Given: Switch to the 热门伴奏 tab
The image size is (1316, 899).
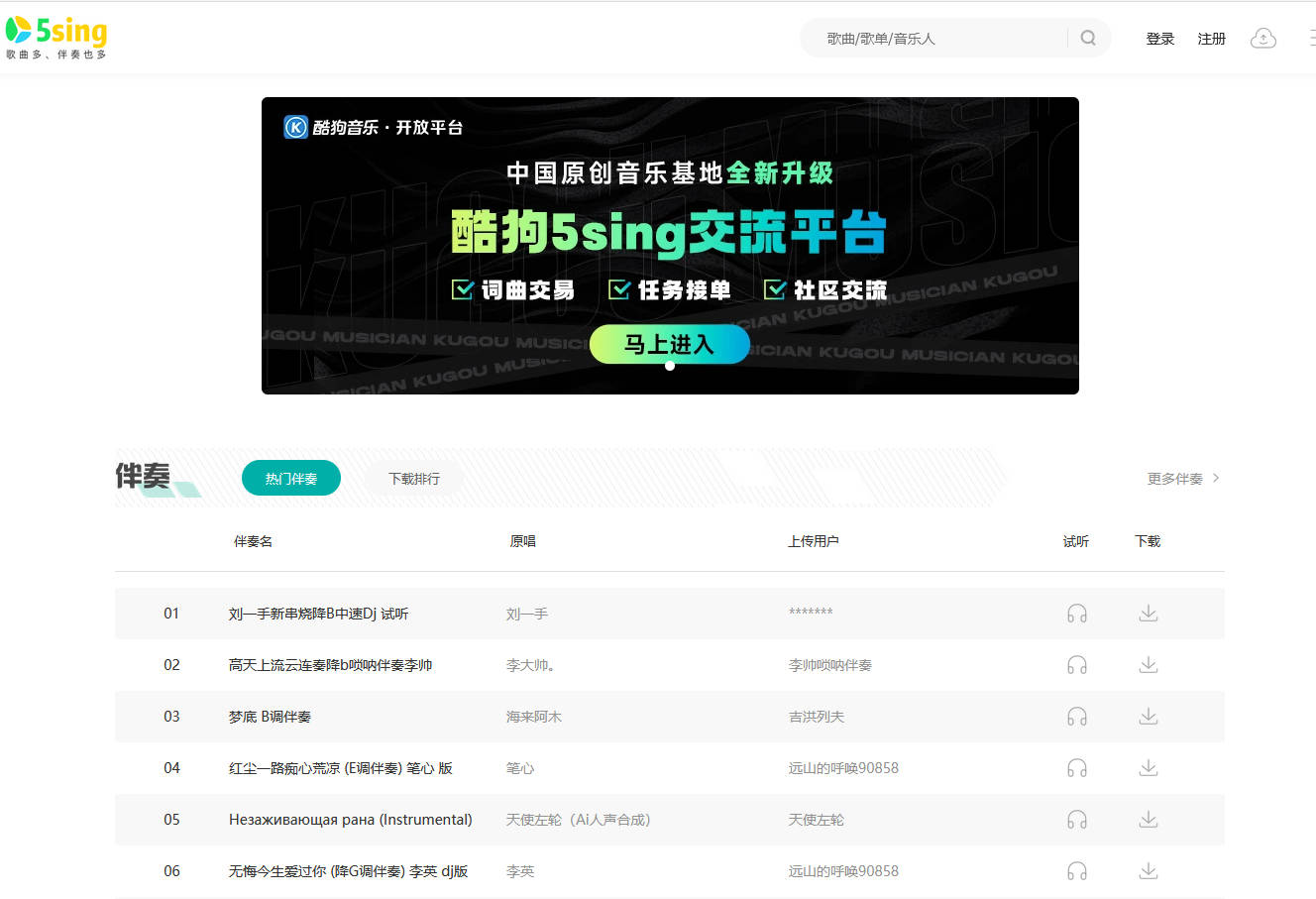Looking at the screenshot, I should pos(290,477).
